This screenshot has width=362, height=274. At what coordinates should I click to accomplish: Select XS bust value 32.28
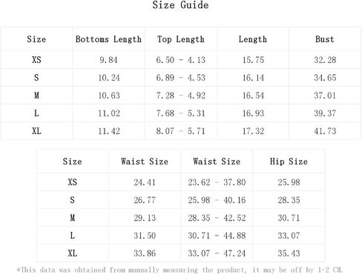click(325, 60)
